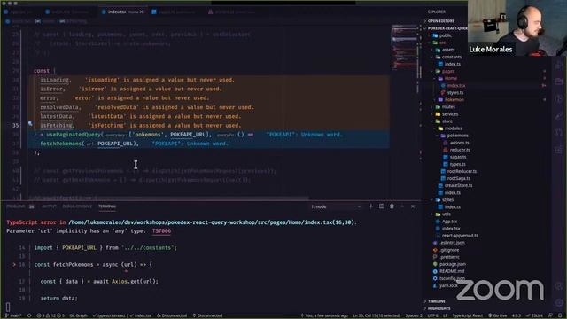Open index.ts under constants folder
Image resolution: width=567 pixels, height=319 pixels.
coord(452,64)
